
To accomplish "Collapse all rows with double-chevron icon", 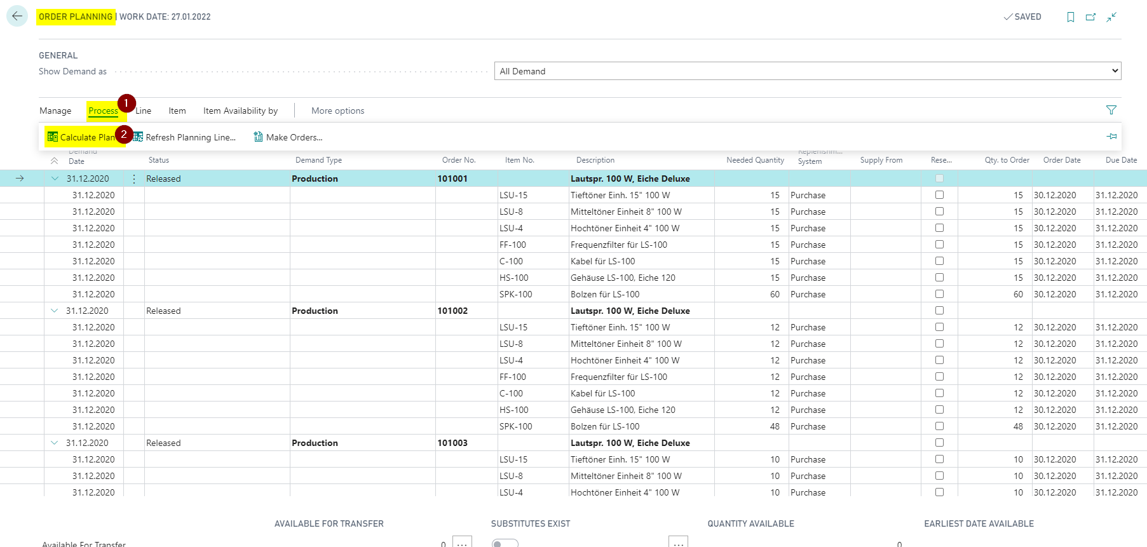I will (x=55, y=161).
